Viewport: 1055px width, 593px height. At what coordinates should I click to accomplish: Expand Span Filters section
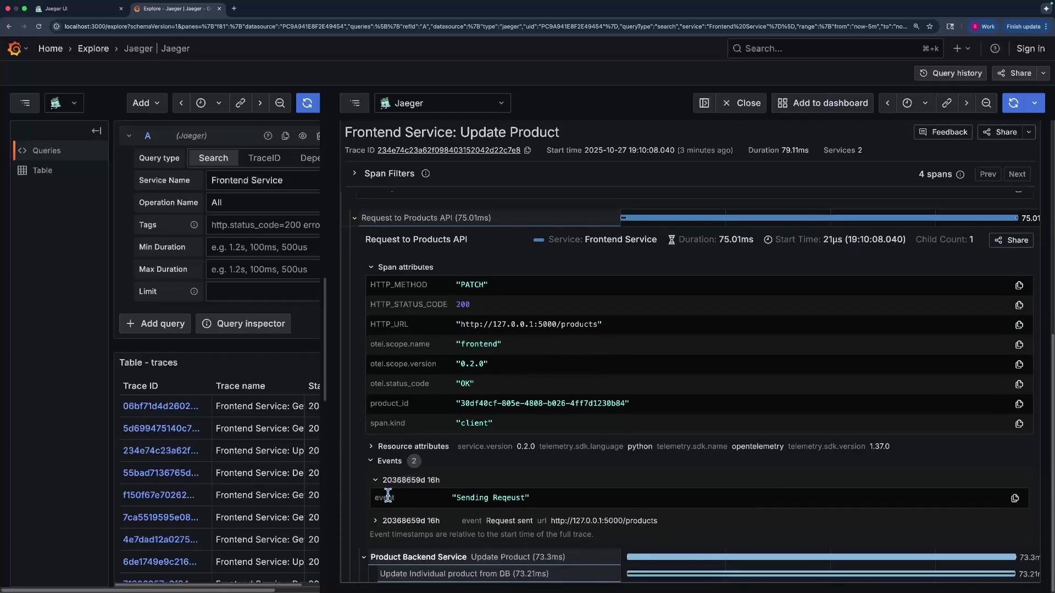point(354,174)
